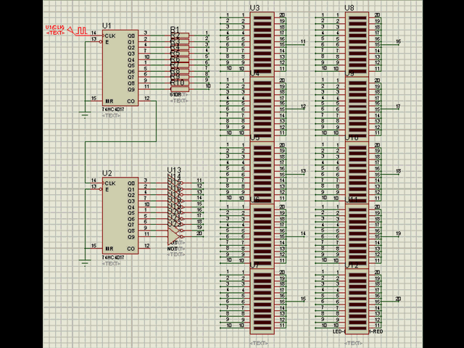
Task: Select the U7 LED bargraph component
Action: pos(262,302)
